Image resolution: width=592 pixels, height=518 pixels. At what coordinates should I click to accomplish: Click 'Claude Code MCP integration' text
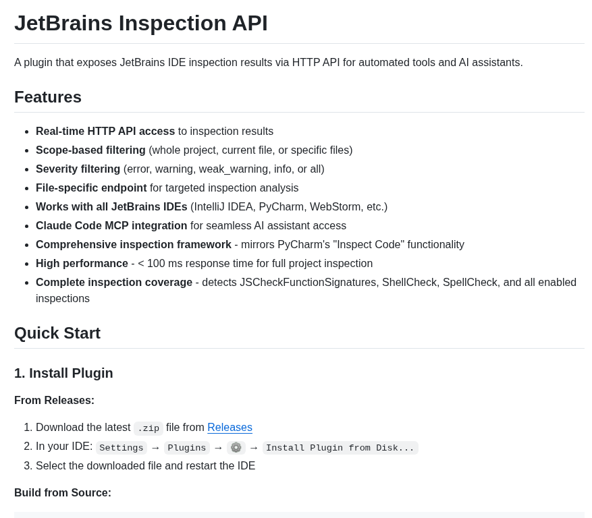tap(111, 225)
